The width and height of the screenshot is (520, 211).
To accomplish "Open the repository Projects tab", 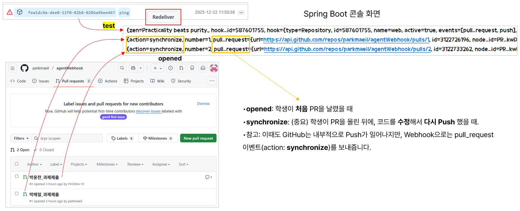I will (x=134, y=81).
